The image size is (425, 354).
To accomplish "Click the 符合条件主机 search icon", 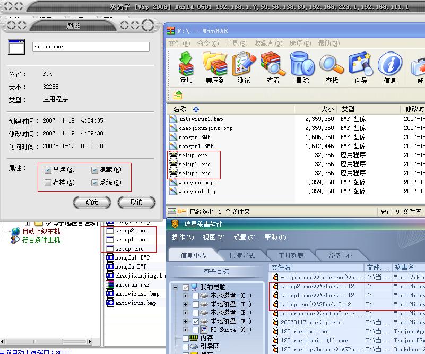I will (15, 239).
